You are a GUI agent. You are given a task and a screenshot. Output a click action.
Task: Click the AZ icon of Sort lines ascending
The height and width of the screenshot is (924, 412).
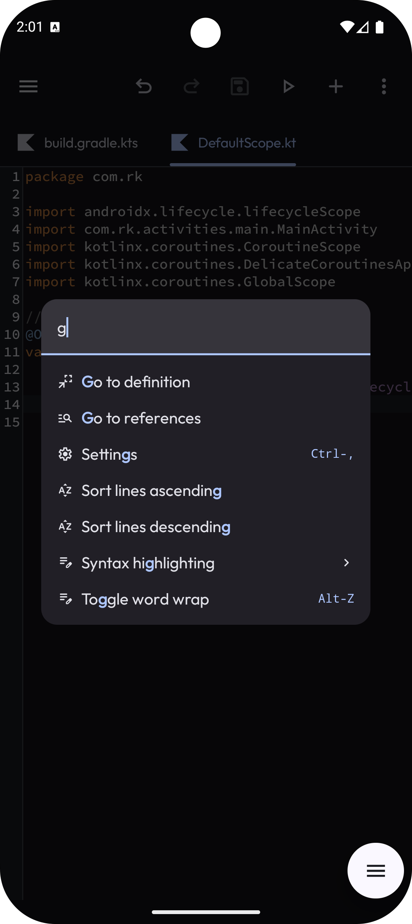pyautogui.click(x=65, y=490)
